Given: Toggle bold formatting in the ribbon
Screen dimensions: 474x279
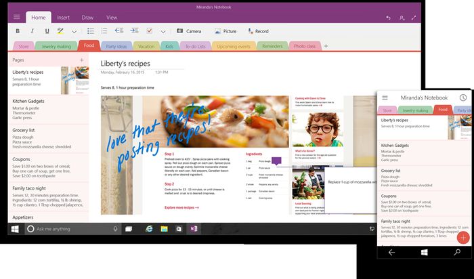Looking at the screenshot, I should click(17, 31).
